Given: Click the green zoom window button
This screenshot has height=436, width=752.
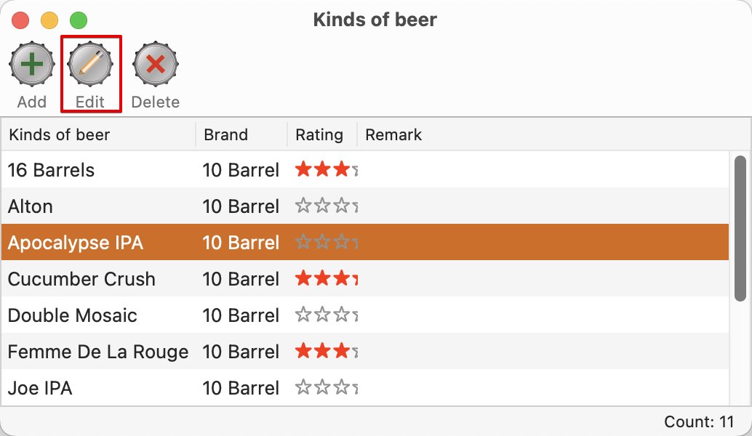Looking at the screenshot, I should click(79, 20).
